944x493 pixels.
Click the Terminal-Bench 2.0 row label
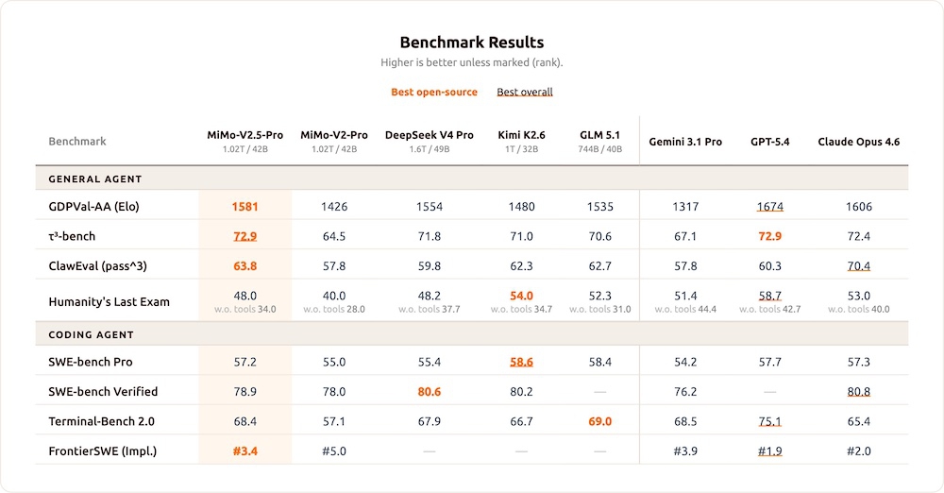[x=102, y=421]
